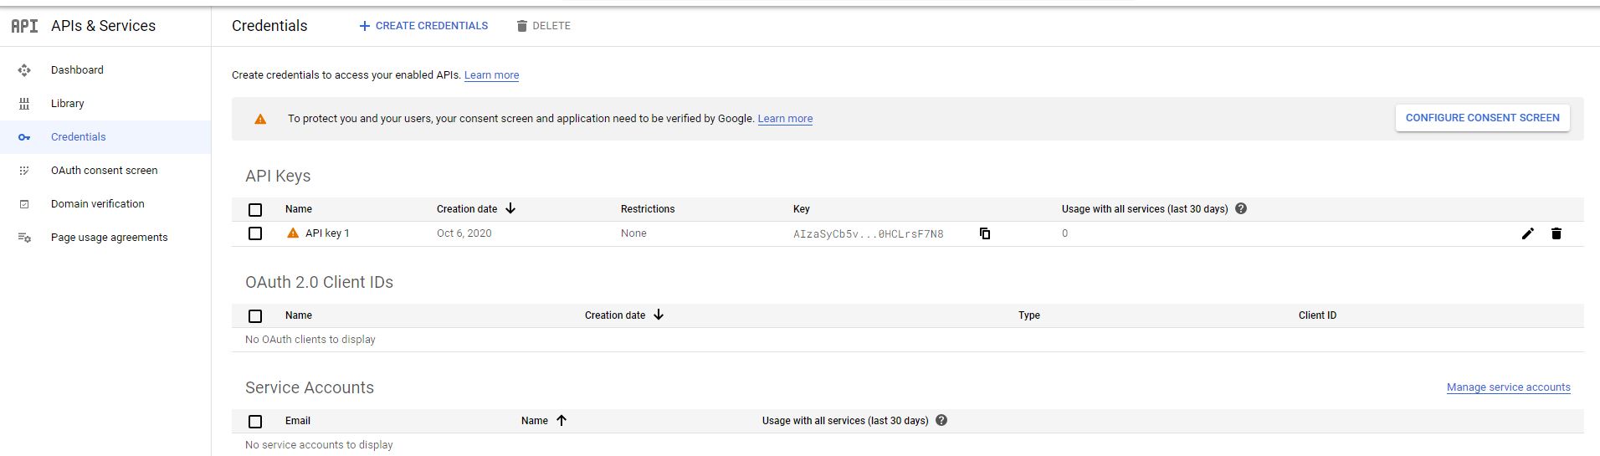Image resolution: width=1600 pixels, height=456 pixels.
Task: Select all API keys via header checkbox
Action: point(255,209)
